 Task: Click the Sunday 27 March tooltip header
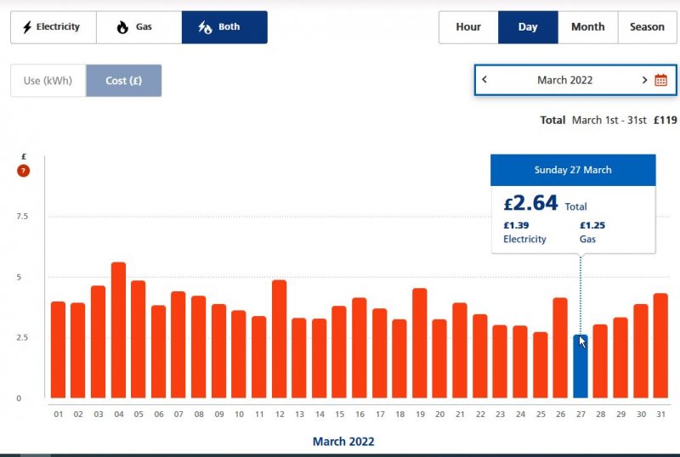click(x=573, y=170)
